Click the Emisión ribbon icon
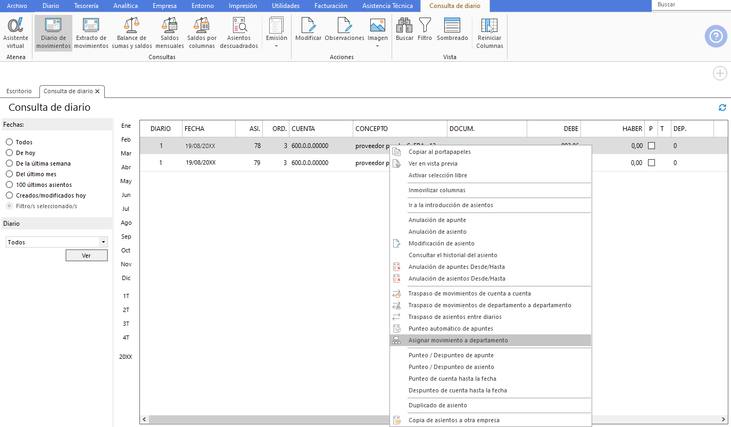The height and width of the screenshot is (427, 731). [x=277, y=25]
